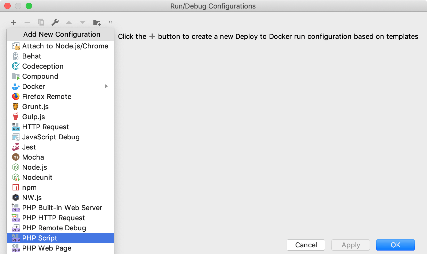The image size is (427, 254).
Task: Click the copy configuration icon
Action: pyautogui.click(x=41, y=22)
